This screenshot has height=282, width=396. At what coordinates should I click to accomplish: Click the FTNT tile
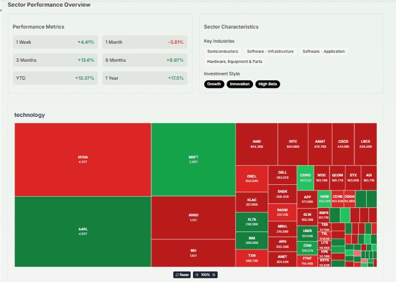click(x=307, y=261)
